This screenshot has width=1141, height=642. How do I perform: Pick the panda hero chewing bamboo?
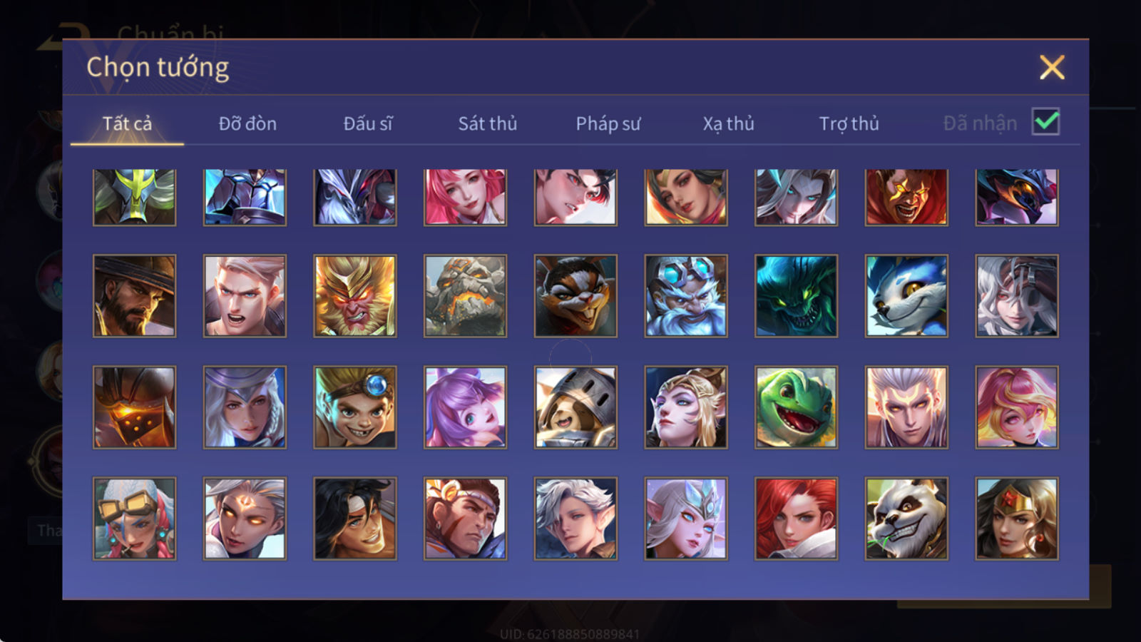click(x=906, y=519)
